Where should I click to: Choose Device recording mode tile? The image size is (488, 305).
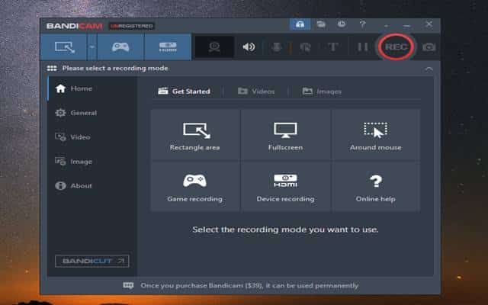(285, 186)
